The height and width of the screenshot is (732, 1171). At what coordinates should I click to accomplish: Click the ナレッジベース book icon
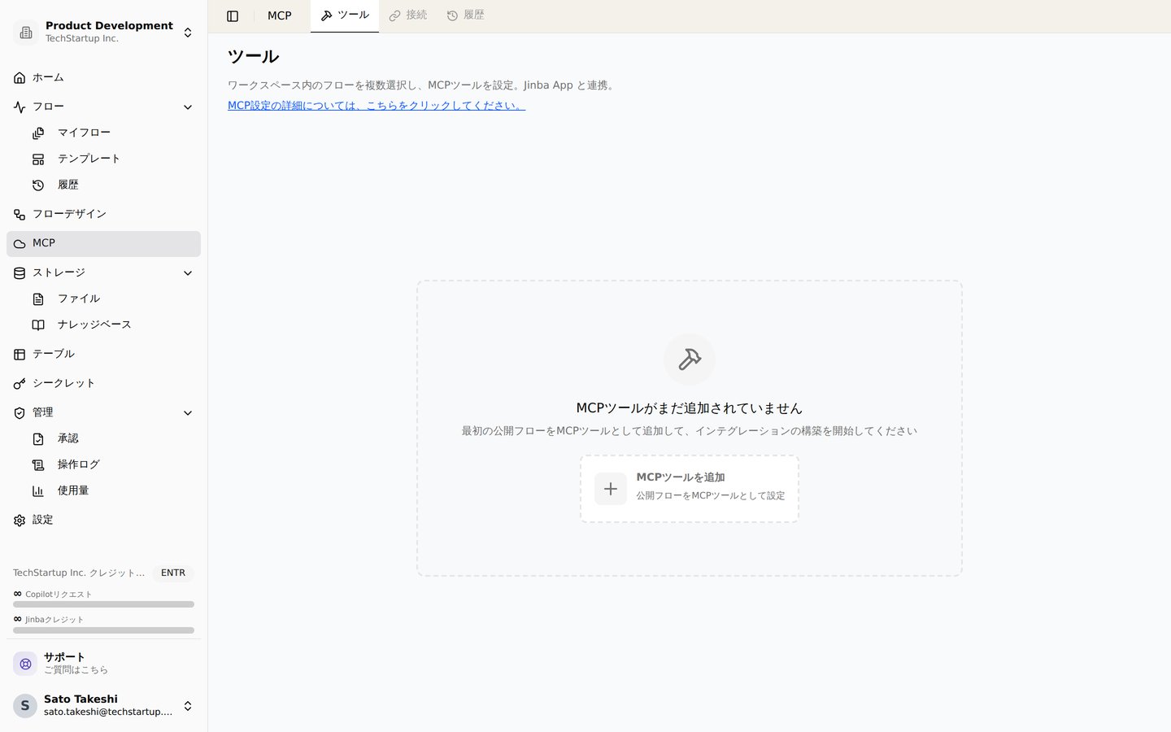[x=38, y=325]
